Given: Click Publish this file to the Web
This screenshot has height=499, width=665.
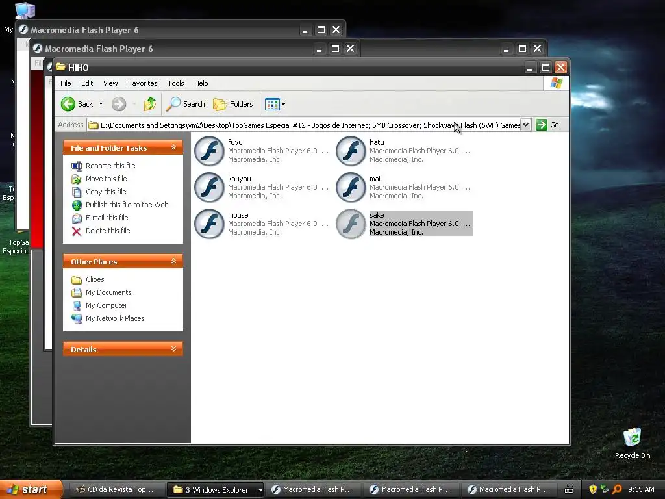Looking at the screenshot, I should [127, 205].
